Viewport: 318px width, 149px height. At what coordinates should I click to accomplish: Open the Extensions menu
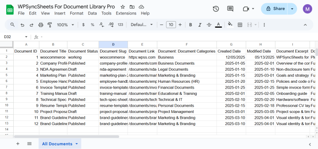126,13
